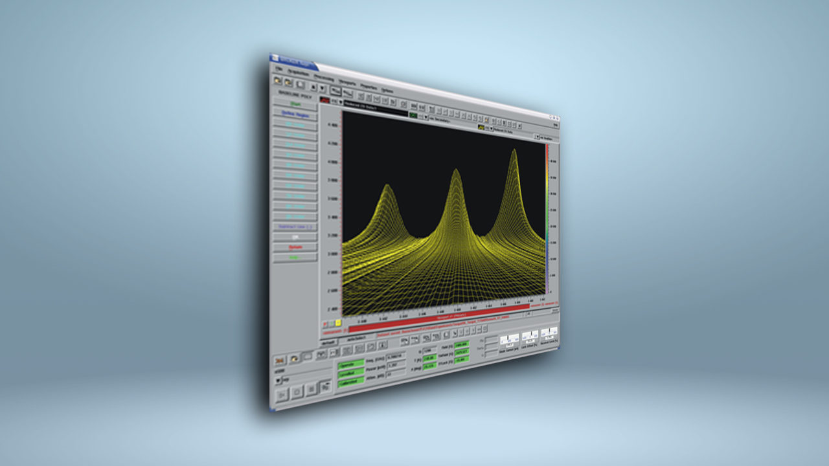Click the second folder icon in top toolbar
Screen dimensions: 829x466
[x=288, y=82]
